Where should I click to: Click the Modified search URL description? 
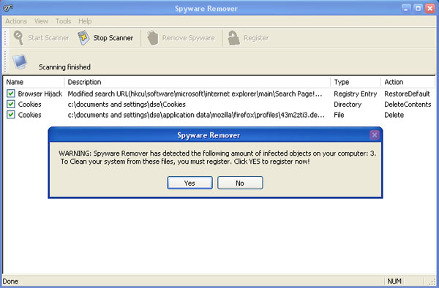195,94
